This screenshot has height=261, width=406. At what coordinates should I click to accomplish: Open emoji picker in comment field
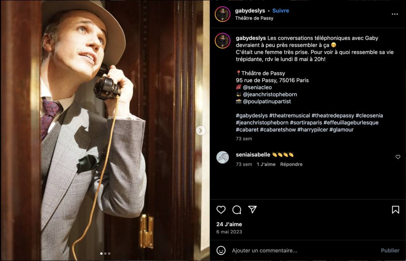click(221, 250)
